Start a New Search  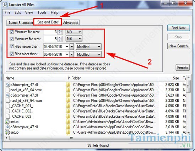pos(178,46)
